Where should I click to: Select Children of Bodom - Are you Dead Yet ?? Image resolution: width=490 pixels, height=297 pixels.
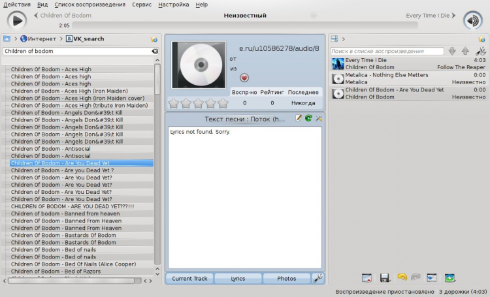tap(62, 170)
